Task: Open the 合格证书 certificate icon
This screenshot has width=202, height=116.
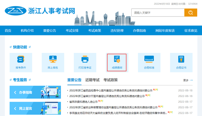Action: tap(181, 59)
